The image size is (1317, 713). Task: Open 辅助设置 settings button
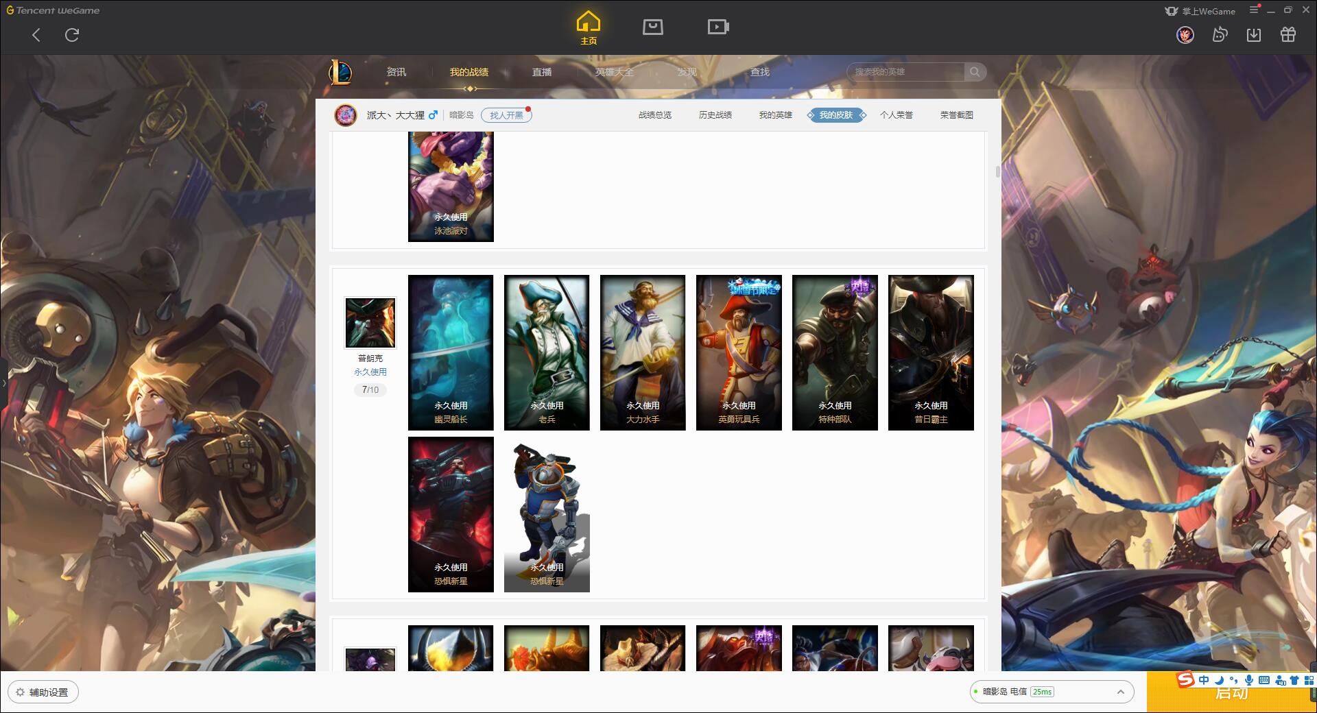[x=43, y=692]
